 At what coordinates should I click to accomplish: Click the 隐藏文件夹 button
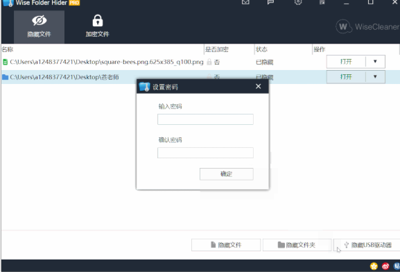pos(297,245)
